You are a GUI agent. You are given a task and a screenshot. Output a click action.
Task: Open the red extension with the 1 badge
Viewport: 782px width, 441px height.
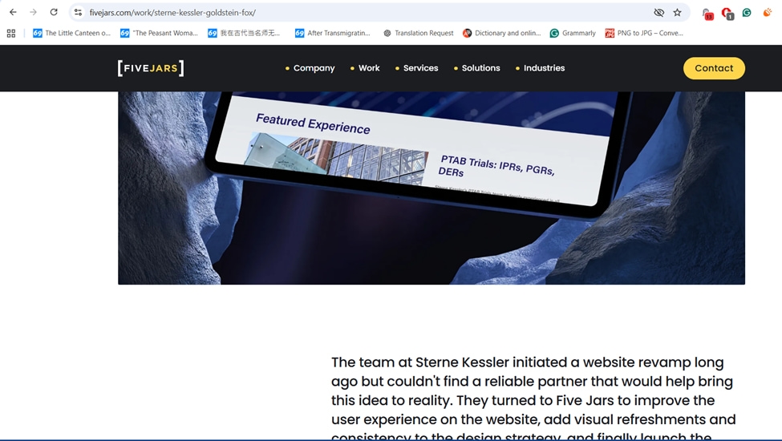[x=727, y=14]
